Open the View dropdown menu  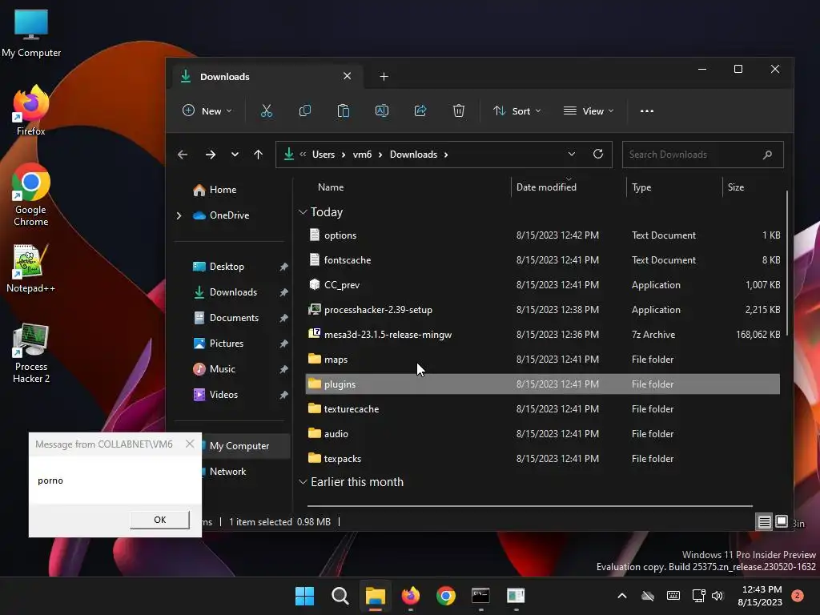pyautogui.click(x=589, y=111)
